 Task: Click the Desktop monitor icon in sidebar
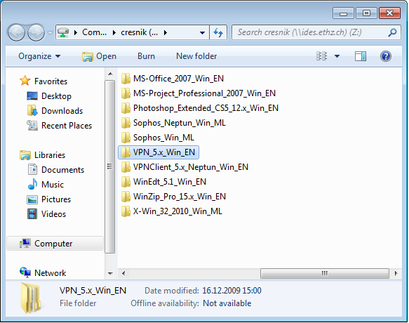coord(32,95)
